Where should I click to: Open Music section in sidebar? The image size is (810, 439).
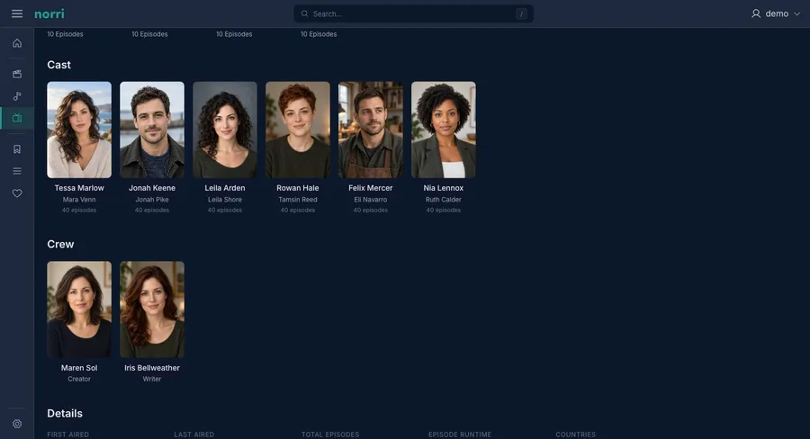point(17,96)
